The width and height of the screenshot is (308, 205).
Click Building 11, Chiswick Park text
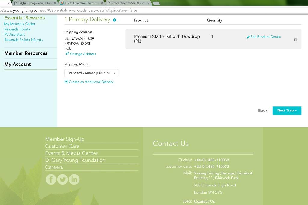(x=216, y=178)
